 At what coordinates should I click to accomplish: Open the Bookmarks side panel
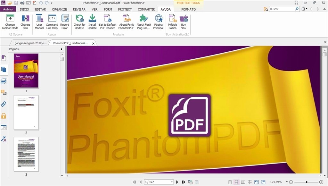(4, 58)
